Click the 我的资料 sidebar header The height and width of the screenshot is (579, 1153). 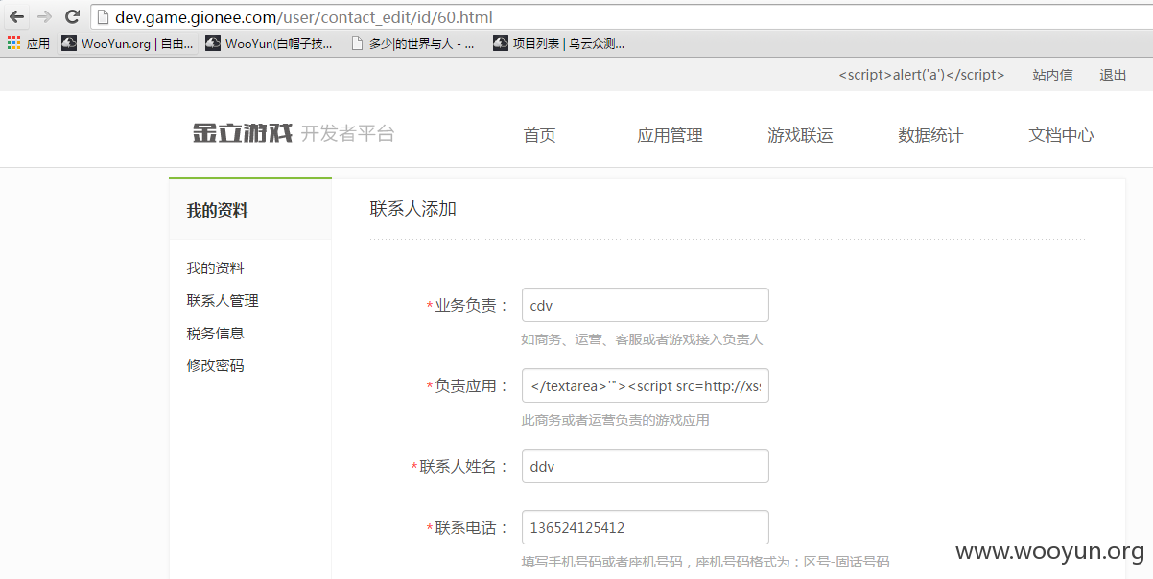(x=217, y=210)
